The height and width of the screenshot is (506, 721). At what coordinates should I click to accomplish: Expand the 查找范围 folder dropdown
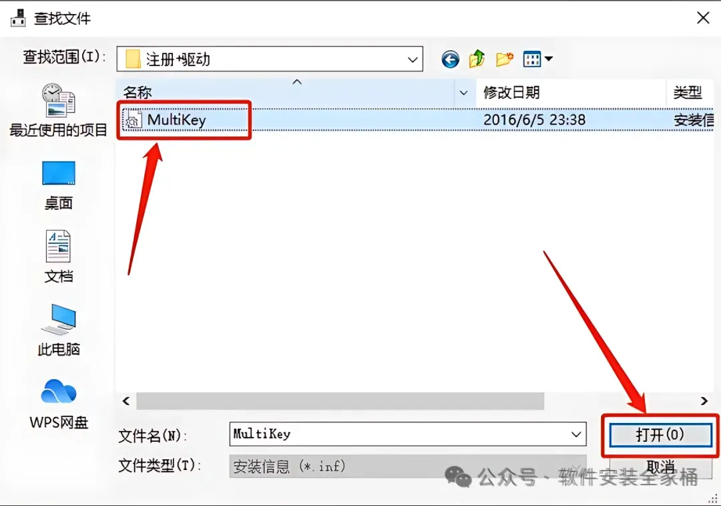coord(413,59)
